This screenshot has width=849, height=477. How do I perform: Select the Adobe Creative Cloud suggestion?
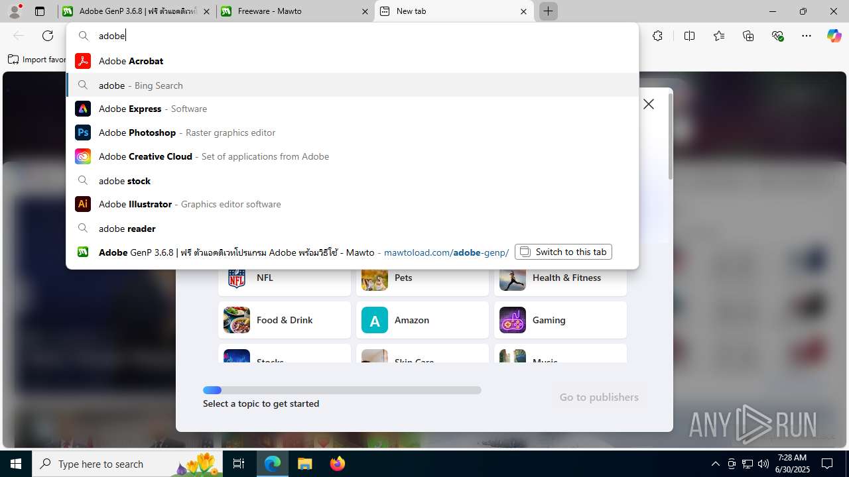click(352, 156)
